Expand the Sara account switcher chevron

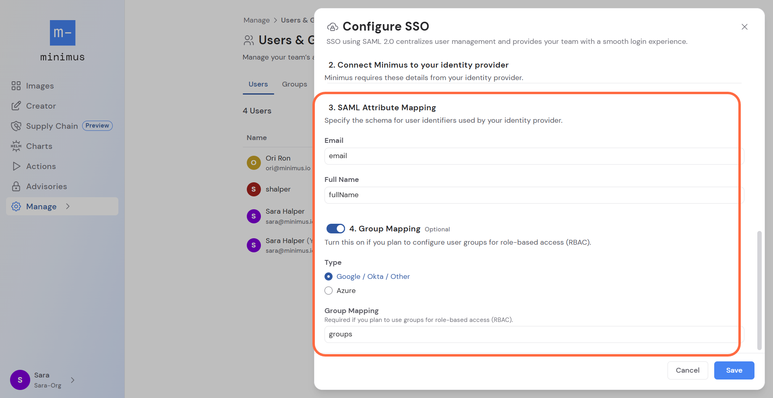[x=72, y=380]
